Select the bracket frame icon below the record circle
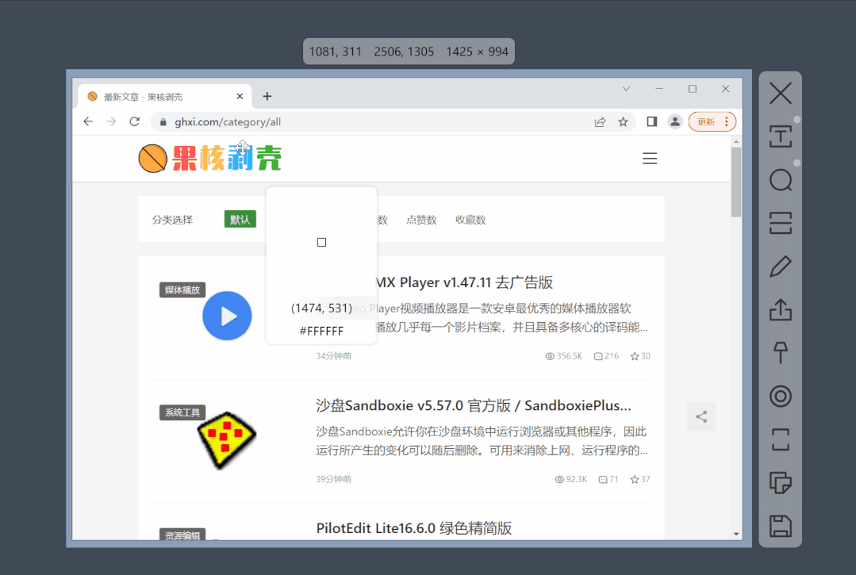The width and height of the screenshot is (856, 575). (x=780, y=439)
